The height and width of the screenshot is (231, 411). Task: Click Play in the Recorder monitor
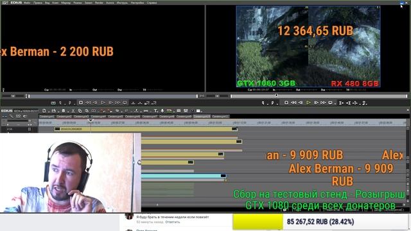309,103
